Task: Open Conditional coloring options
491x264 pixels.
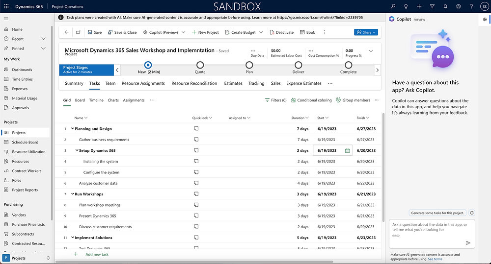Action: point(311,100)
